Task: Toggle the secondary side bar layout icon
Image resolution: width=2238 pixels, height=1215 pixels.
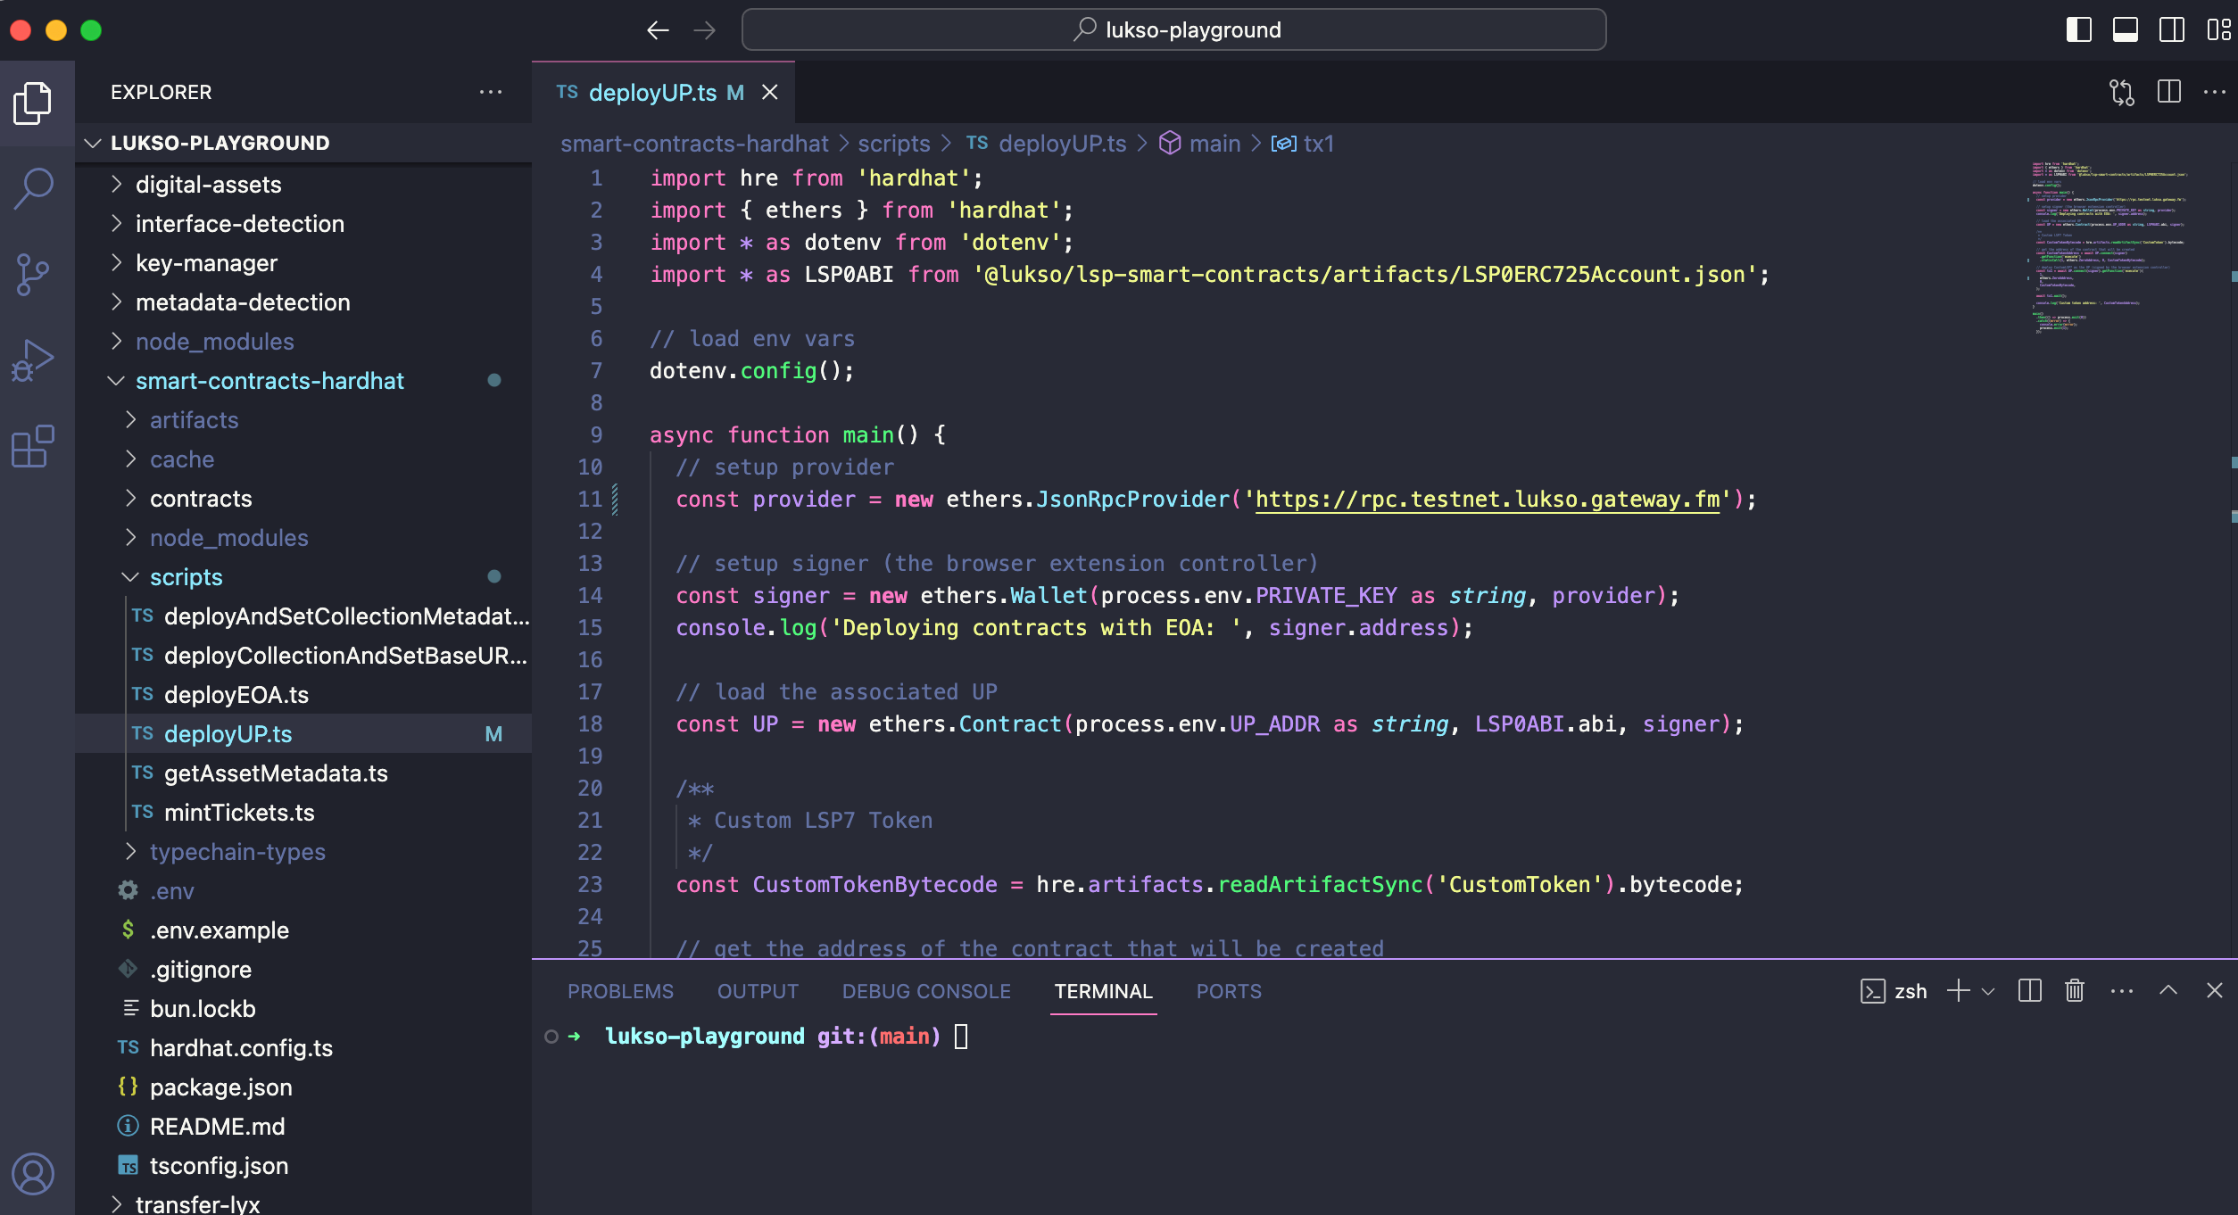Action: 2172,30
